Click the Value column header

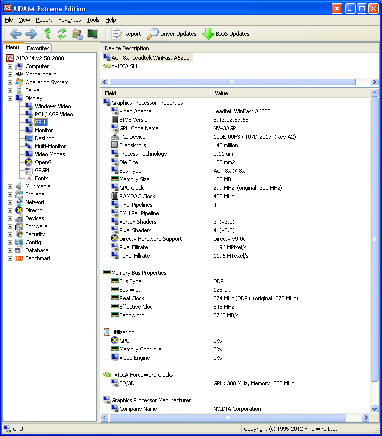point(290,93)
